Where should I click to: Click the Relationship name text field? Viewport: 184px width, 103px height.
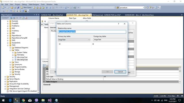pyautogui.click(x=92, y=32)
